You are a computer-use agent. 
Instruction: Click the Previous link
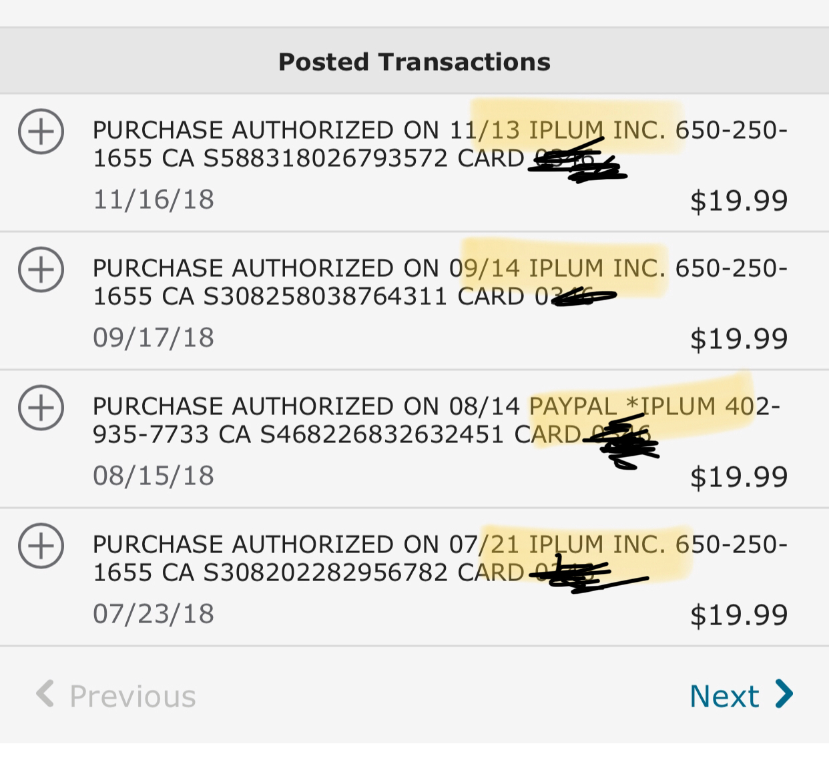pos(115,696)
